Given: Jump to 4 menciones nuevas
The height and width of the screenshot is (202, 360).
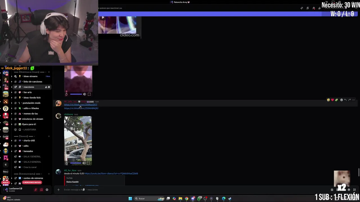Looking at the screenshot, I should pyautogui.click(x=32, y=182).
